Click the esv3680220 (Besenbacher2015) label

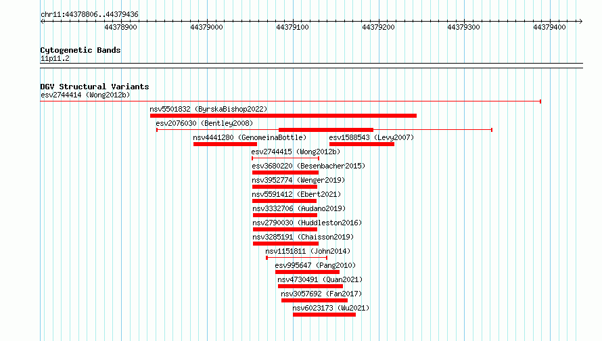click(308, 166)
